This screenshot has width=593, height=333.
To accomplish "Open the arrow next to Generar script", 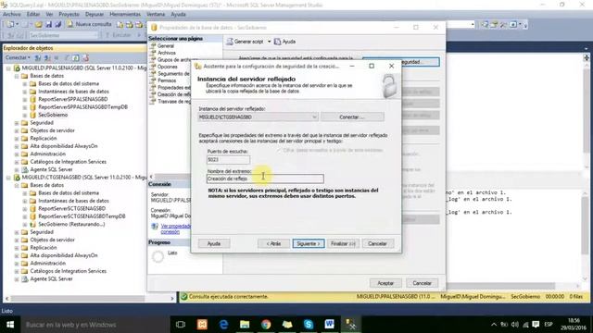I will [x=270, y=42].
